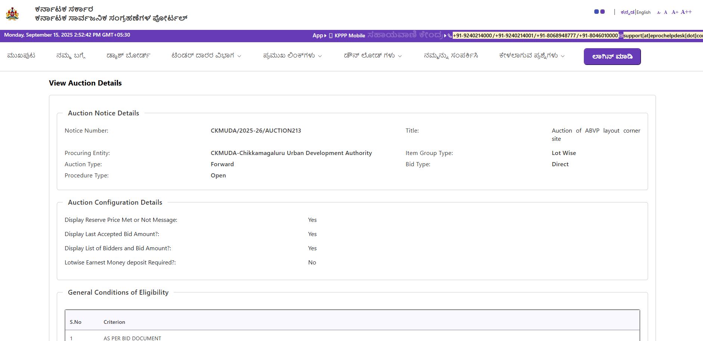Open the ನಮ್ಮ ಬಗ್ಗೆ menu item
Screen dimensions: 703x341
[x=71, y=56]
